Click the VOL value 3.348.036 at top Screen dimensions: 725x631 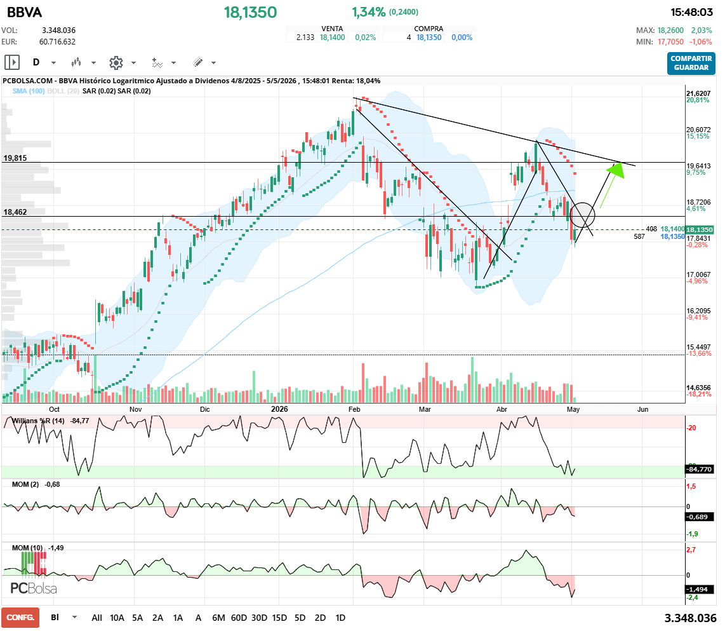[58, 30]
